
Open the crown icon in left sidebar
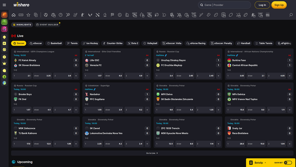(4, 63)
